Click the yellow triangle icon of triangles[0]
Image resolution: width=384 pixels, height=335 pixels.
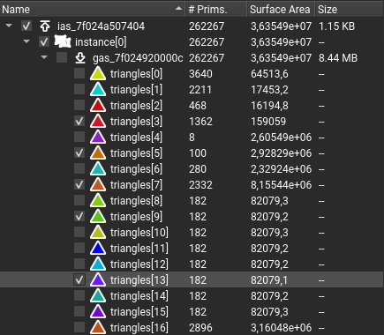pyautogui.click(x=98, y=73)
